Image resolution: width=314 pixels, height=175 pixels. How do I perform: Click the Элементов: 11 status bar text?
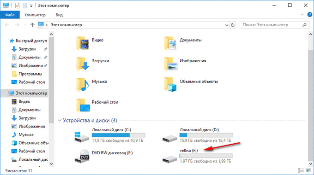click(x=18, y=171)
